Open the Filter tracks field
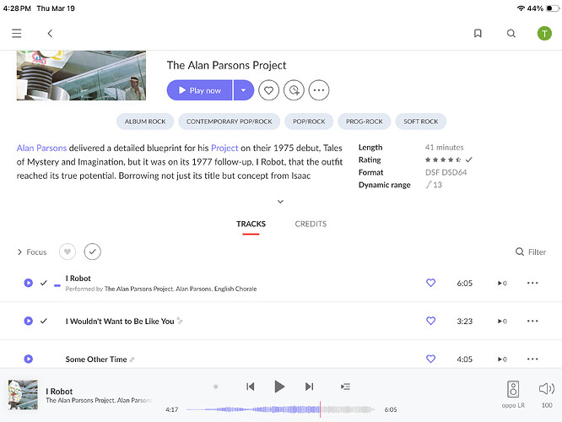 (x=531, y=252)
